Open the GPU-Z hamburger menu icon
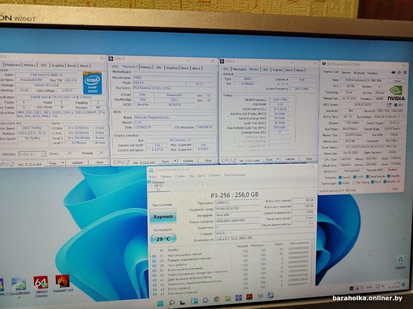Image resolution: width=413 pixels, height=309 pixels. 405,72
